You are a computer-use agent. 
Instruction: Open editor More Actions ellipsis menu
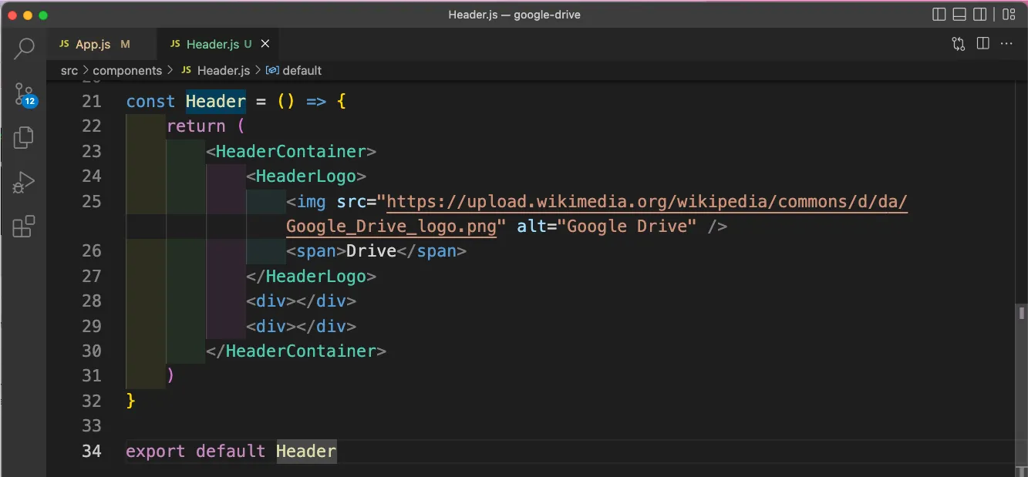click(1006, 44)
